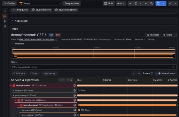The image size is (179, 117).
Task: Collapse demo/backend GET /api/quote span
Action: click(x=18, y=105)
